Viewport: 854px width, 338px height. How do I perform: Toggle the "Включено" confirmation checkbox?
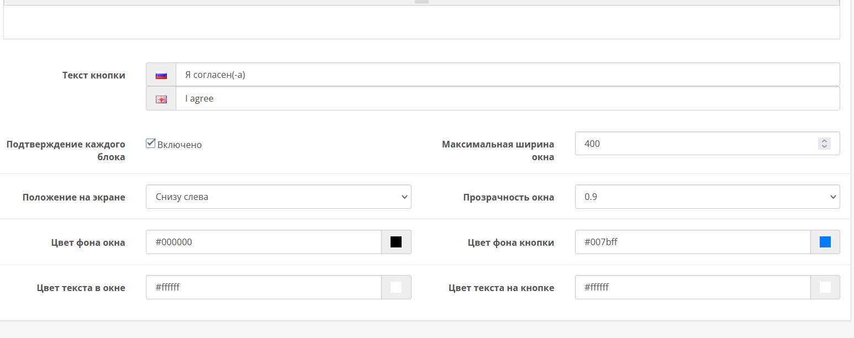click(150, 144)
